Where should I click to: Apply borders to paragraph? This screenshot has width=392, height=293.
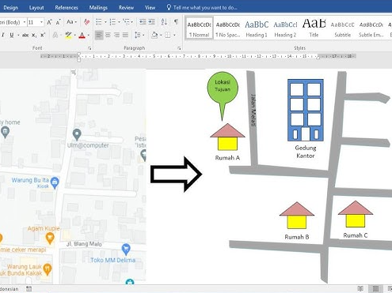pos(168,35)
